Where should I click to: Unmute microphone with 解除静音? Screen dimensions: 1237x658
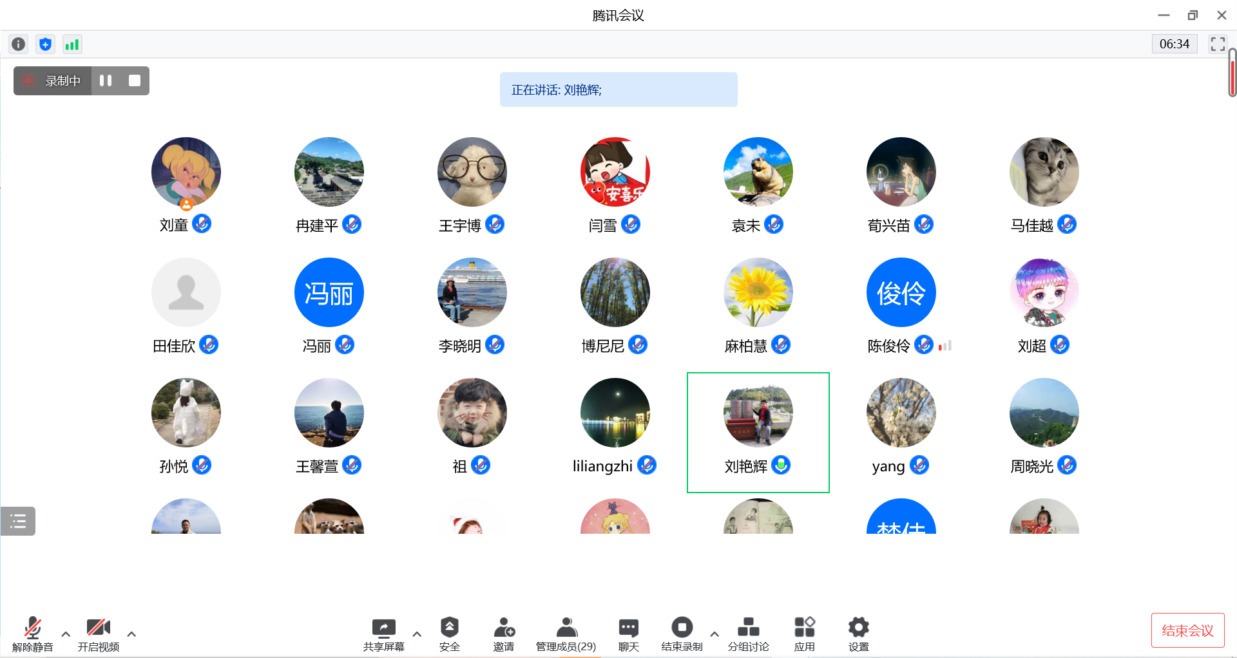pyautogui.click(x=32, y=634)
